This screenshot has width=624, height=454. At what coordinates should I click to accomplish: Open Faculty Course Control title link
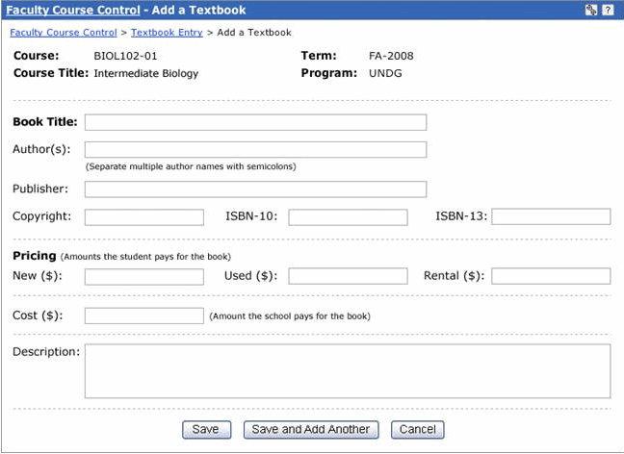pyautogui.click(x=73, y=10)
